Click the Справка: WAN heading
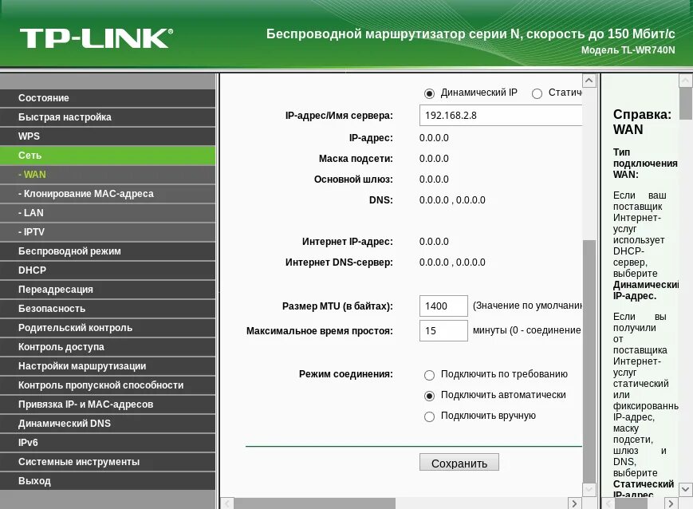 (x=642, y=122)
